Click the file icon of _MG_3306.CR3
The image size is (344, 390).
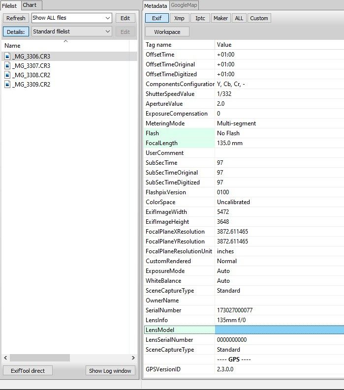7,56
